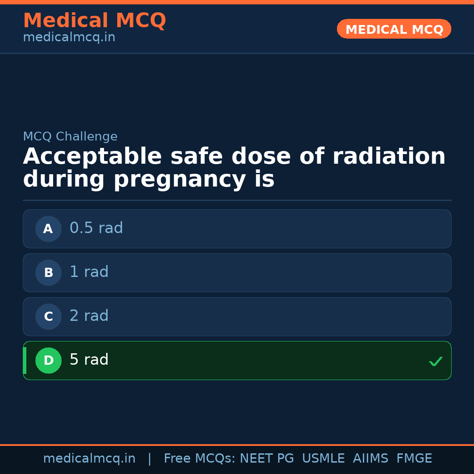Click the AIIMS label in the footer

[x=370, y=459]
